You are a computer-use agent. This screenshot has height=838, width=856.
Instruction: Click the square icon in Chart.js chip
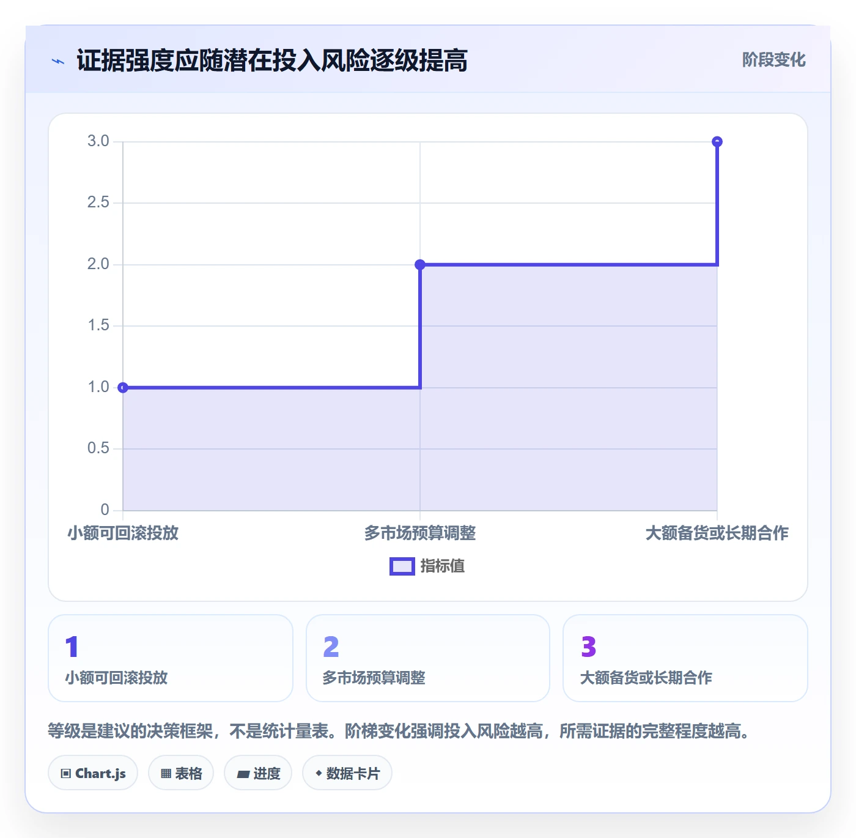click(x=66, y=774)
